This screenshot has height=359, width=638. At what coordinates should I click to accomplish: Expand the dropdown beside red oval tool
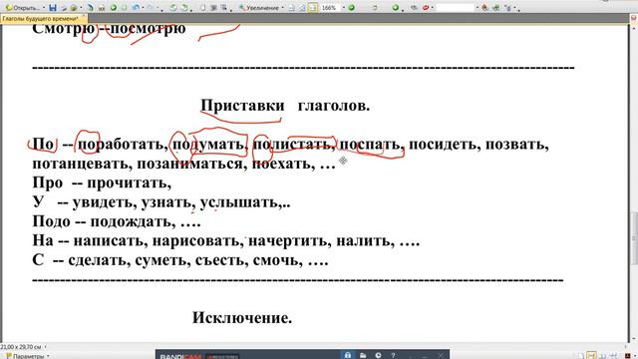432,8
